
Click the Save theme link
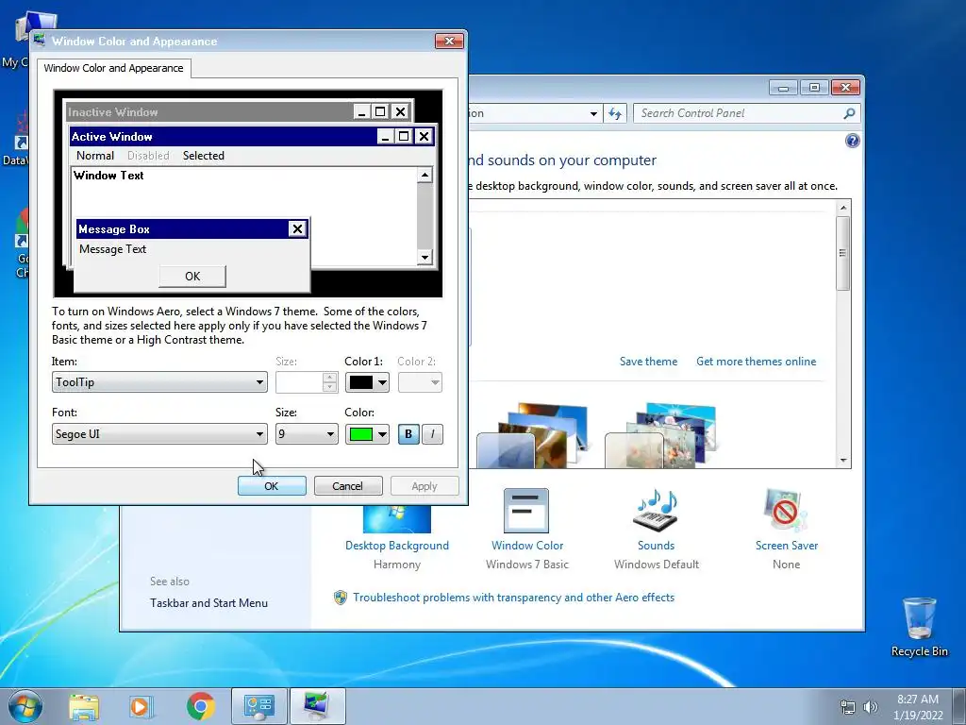(x=648, y=362)
